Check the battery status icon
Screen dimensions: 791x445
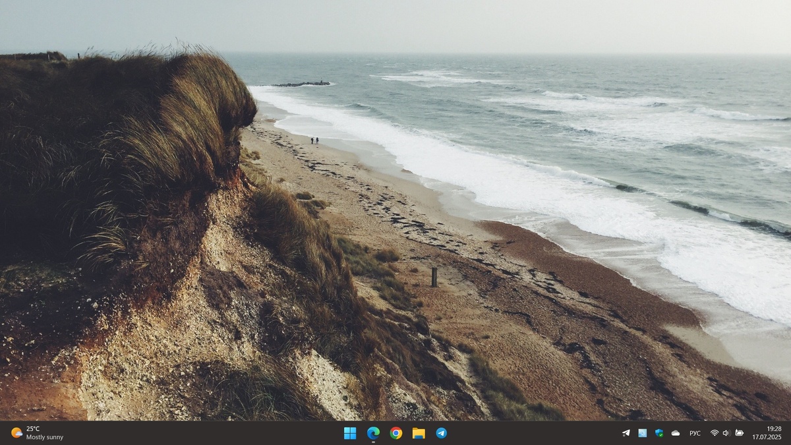point(739,433)
